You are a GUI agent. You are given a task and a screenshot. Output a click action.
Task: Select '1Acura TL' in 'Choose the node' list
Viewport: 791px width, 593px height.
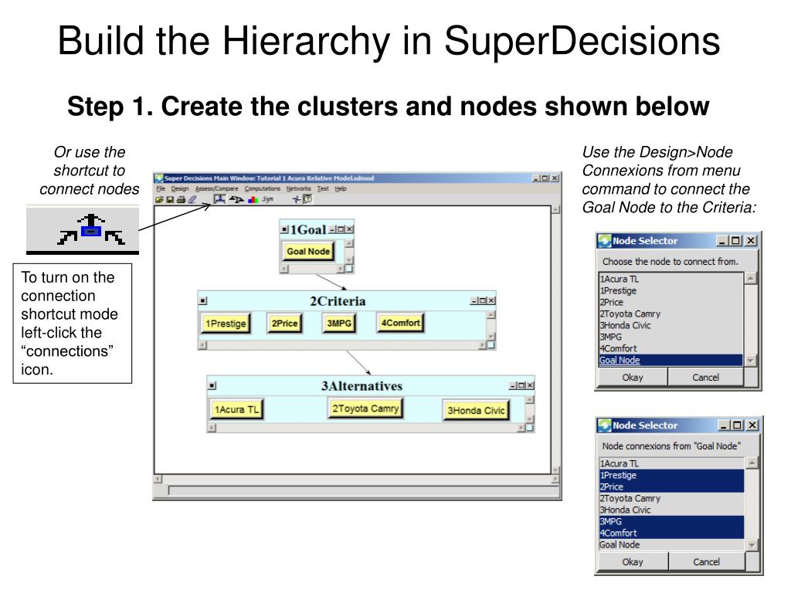coord(670,279)
